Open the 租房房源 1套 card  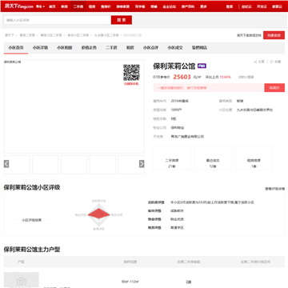(x=254, y=158)
